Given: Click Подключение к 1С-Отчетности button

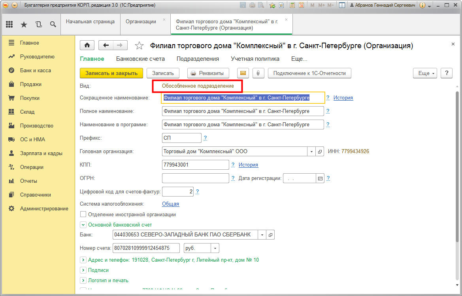Looking at the screenshot, I should click(309, 73).
